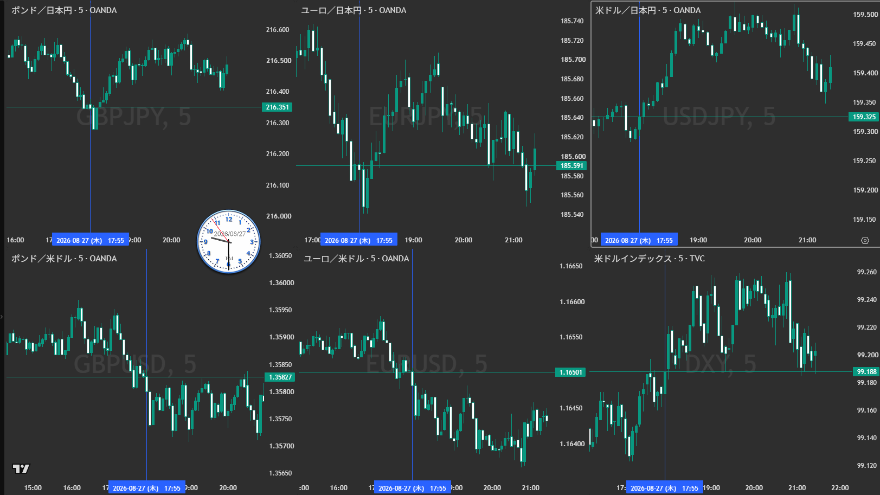Image resolution: width=880 pixels, height=495 pixels.
Task: Click 99.120 on the DXY price scale
Action: click(866, 466)
